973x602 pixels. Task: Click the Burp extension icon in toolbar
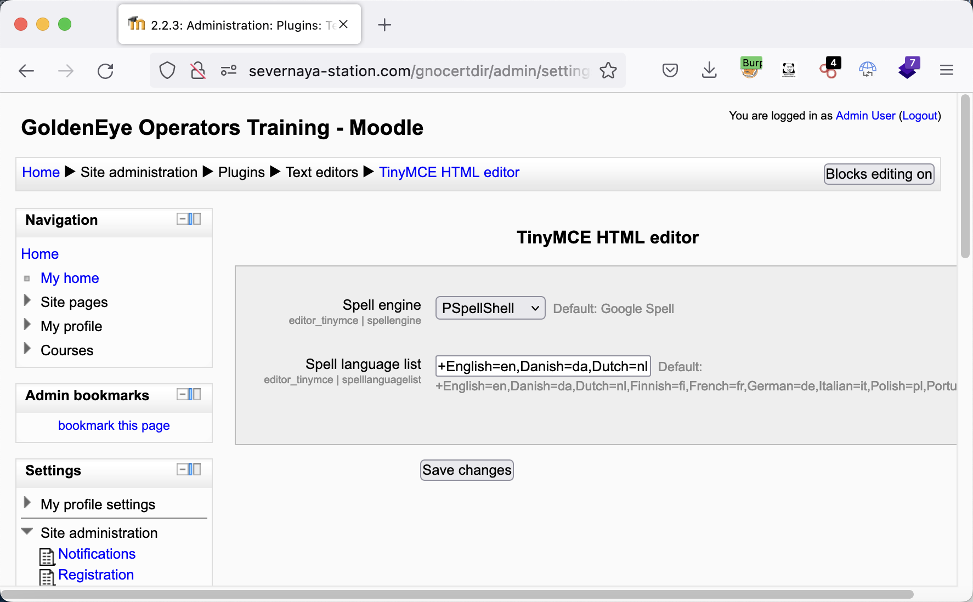(x=751, y=70)
